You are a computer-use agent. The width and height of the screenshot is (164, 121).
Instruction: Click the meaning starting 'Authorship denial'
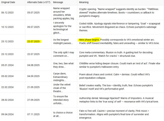pyautogui.click(x=119, y=100)
